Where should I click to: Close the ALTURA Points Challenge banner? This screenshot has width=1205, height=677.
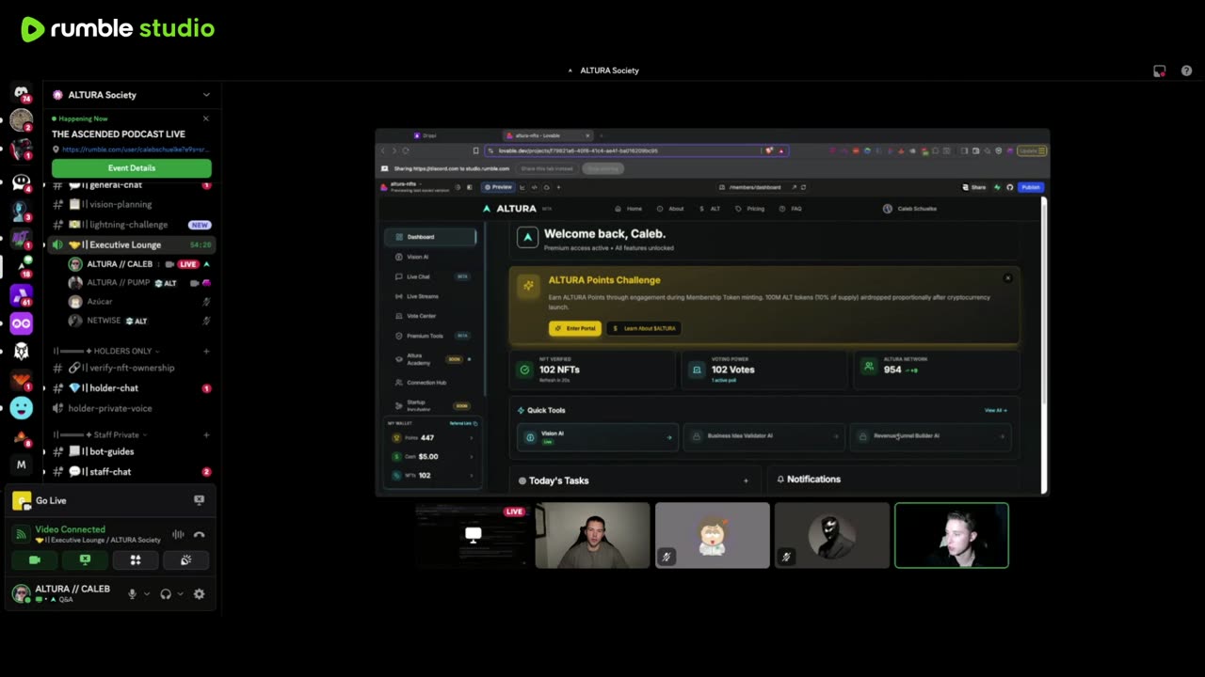[1007, 278]
